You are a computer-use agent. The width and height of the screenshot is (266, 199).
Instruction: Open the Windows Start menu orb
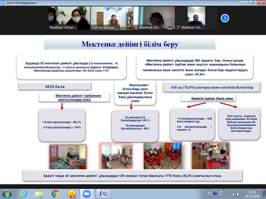[7, 194]
